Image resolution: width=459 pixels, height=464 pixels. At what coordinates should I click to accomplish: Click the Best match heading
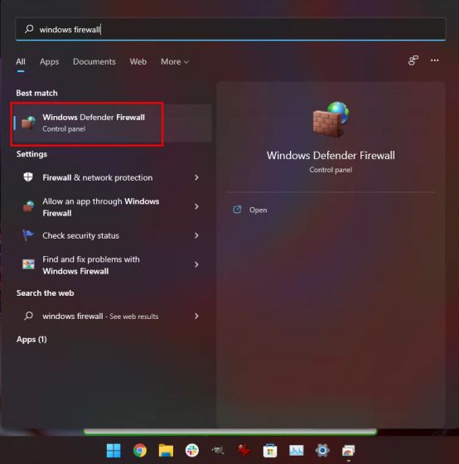coord(36,93)
